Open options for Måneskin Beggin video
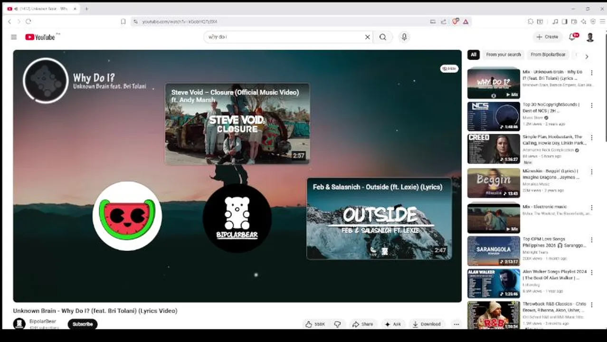The width and height of the screenshot is (607, 342). pos(591,172)
